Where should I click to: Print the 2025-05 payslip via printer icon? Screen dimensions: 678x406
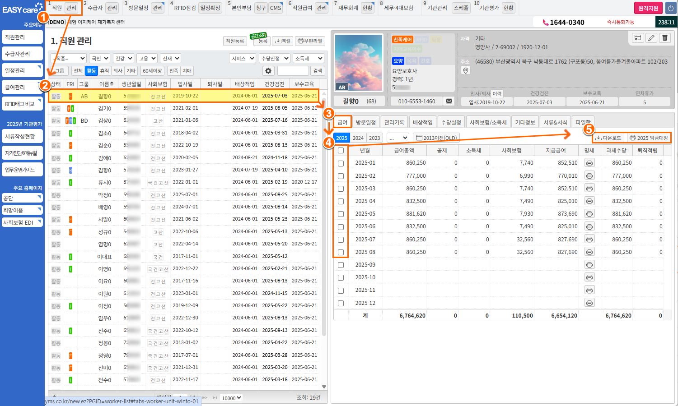(x=589, y=214)
